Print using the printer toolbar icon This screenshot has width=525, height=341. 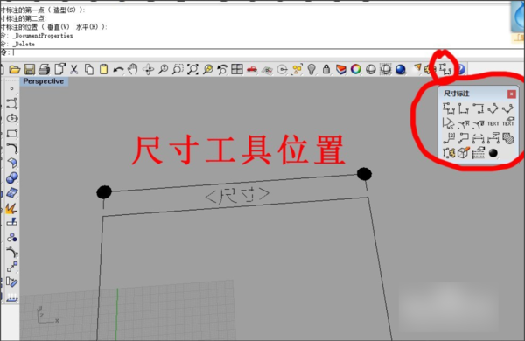point(45,70)
